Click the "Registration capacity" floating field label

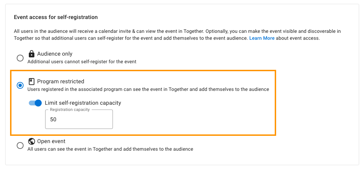70,110
